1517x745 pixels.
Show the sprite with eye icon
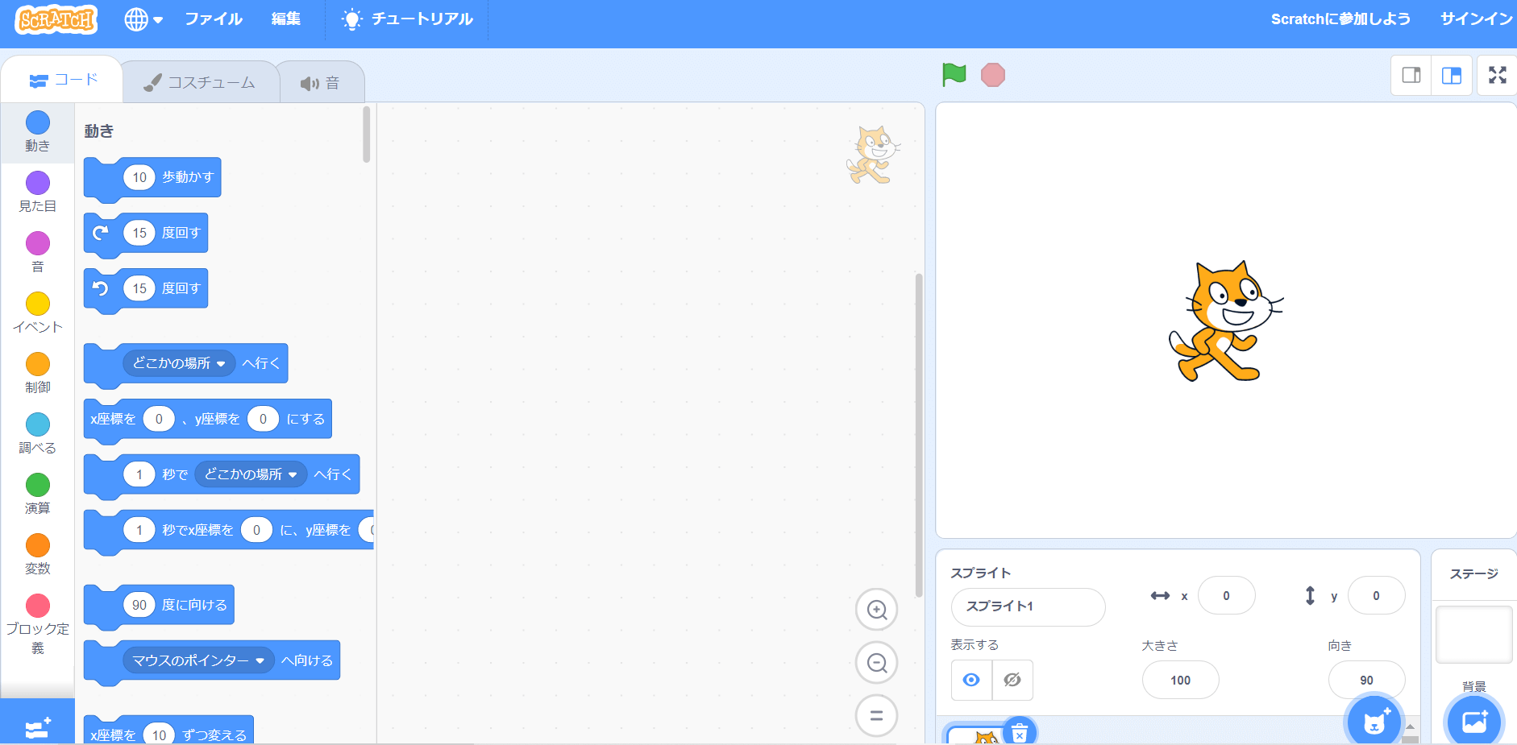pyautogui.click(x=971, y=680)
